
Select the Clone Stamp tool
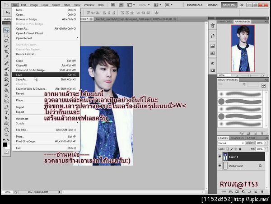6,74
